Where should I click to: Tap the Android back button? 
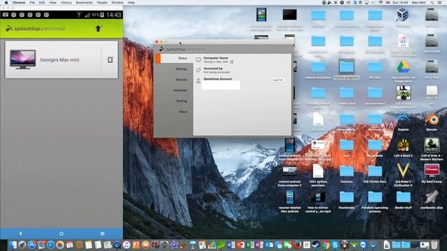[x=20, y=234]
